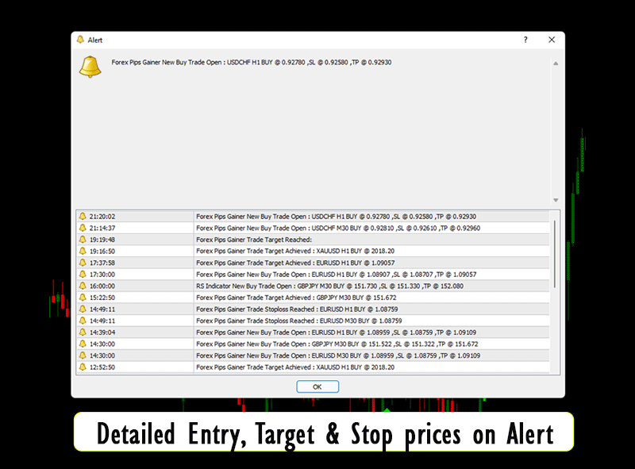
Task: Click bell icon next to 17:37:58 entry
Action: point(83,263)
